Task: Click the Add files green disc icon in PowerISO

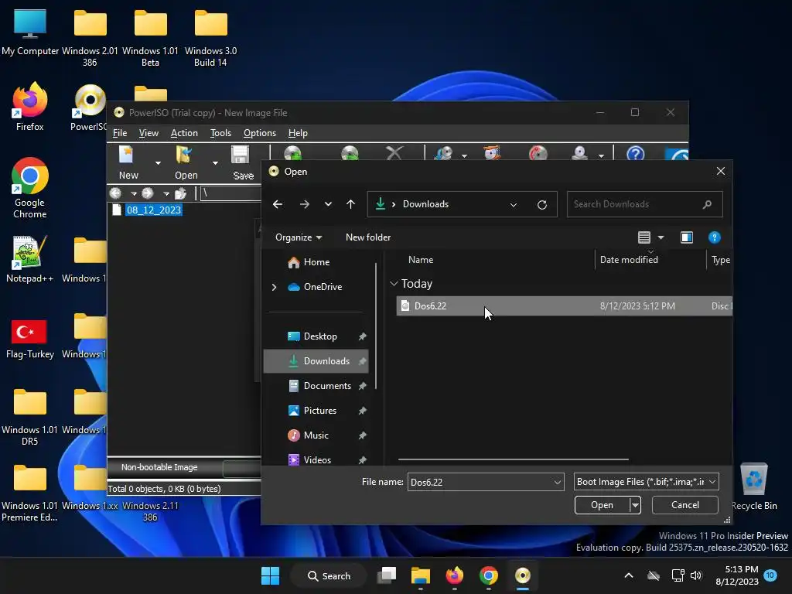Action: point(293,152)
